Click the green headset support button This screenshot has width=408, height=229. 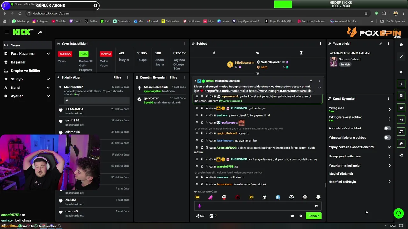coord(398,213)
